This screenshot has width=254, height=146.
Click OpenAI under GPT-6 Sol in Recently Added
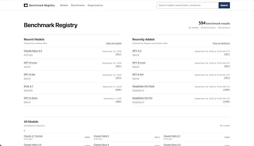pos(136,79)
